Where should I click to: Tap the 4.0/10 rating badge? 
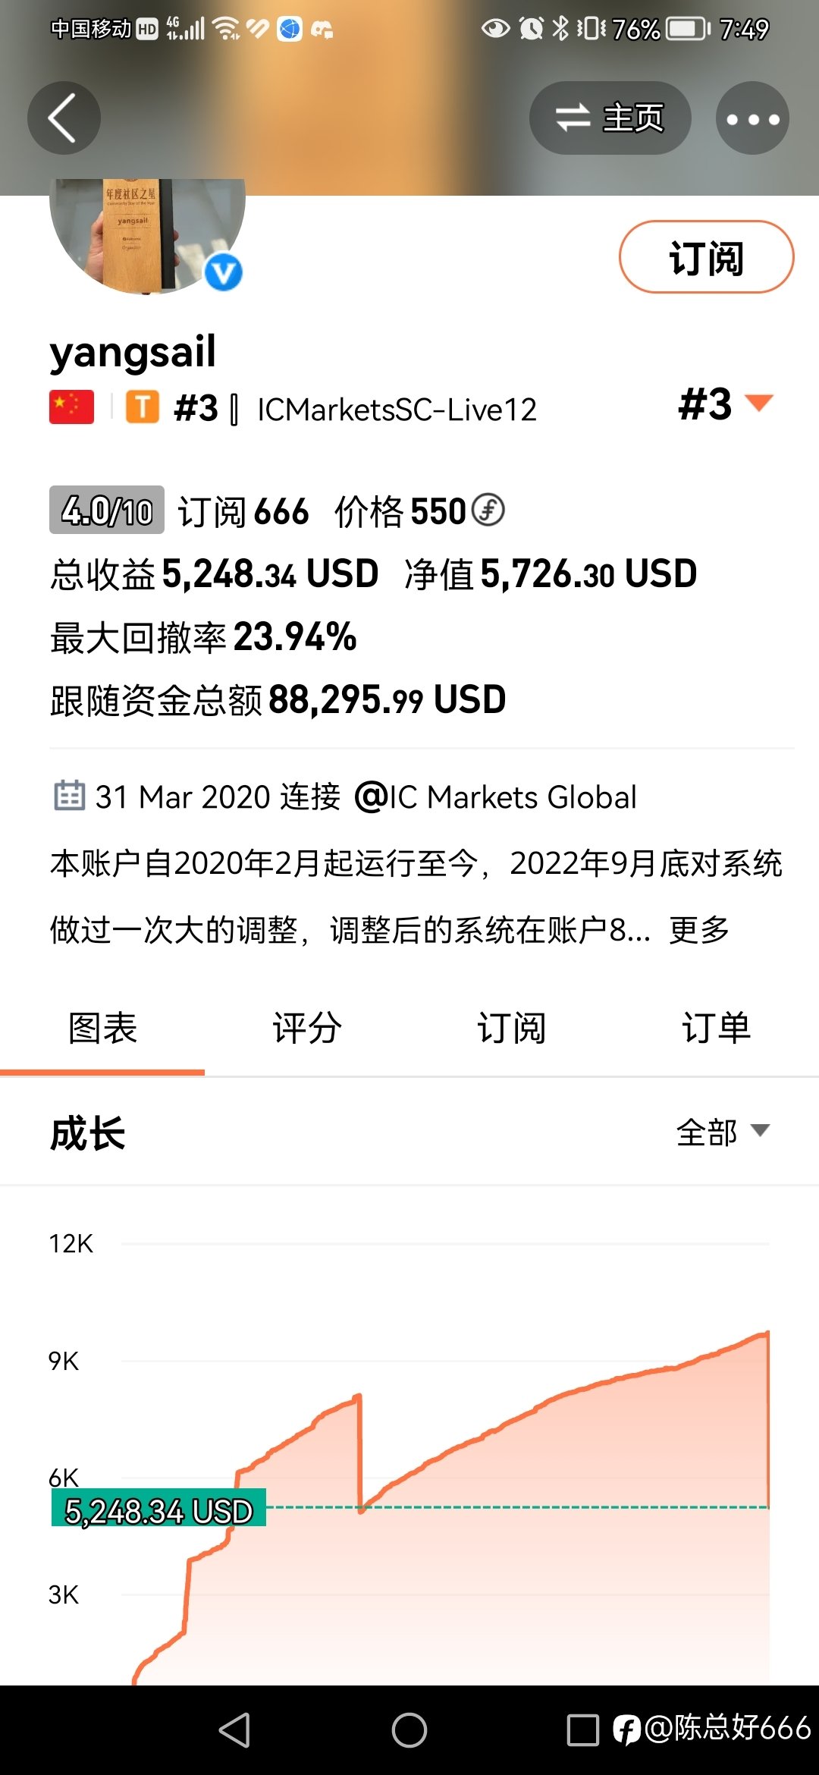(107, 510)
